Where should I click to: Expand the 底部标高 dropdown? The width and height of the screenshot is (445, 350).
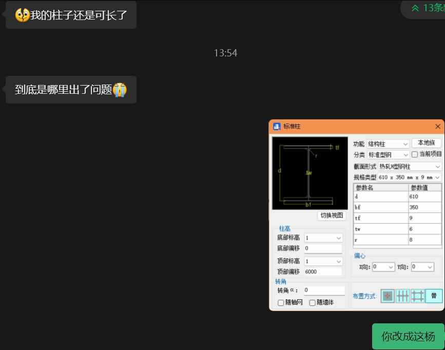[323, 238]
